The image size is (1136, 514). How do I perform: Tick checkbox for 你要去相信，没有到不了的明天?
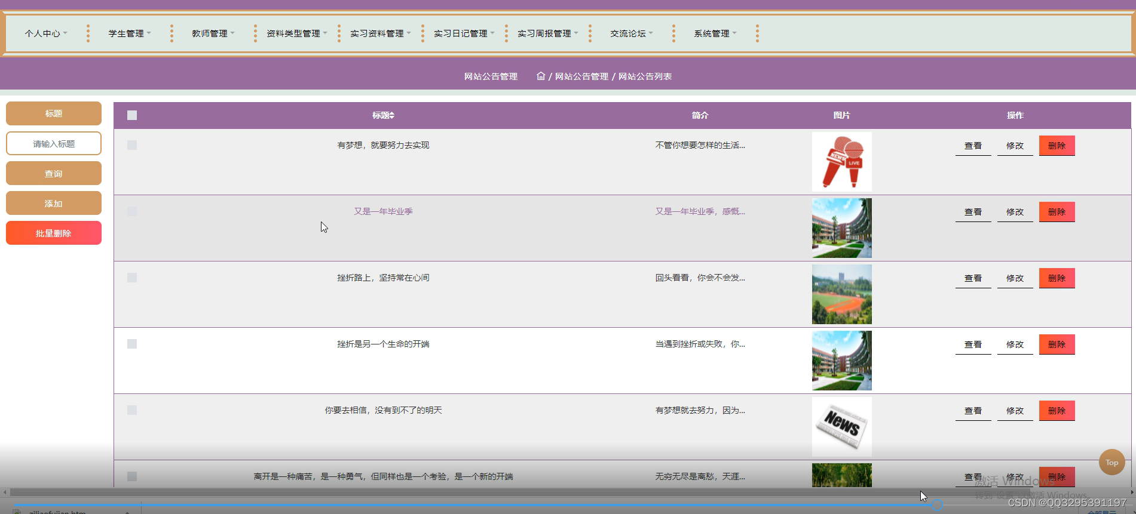132,410
